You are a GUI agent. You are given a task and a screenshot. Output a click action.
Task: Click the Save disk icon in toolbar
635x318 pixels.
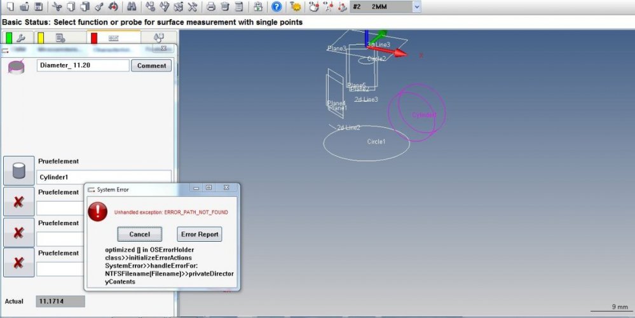point(38,7)
